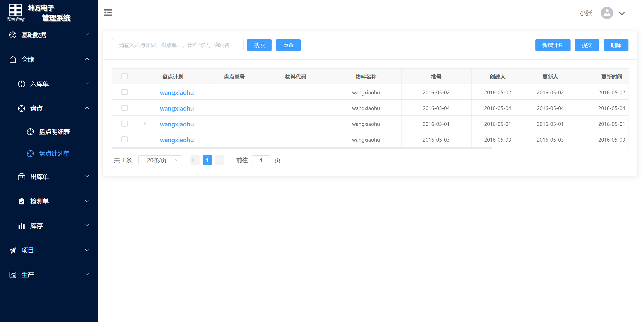Image resolution: width=642 pixels, height=322 pixels.
Task: Expand the 生产 menu chevron
Action: (87, 274)
